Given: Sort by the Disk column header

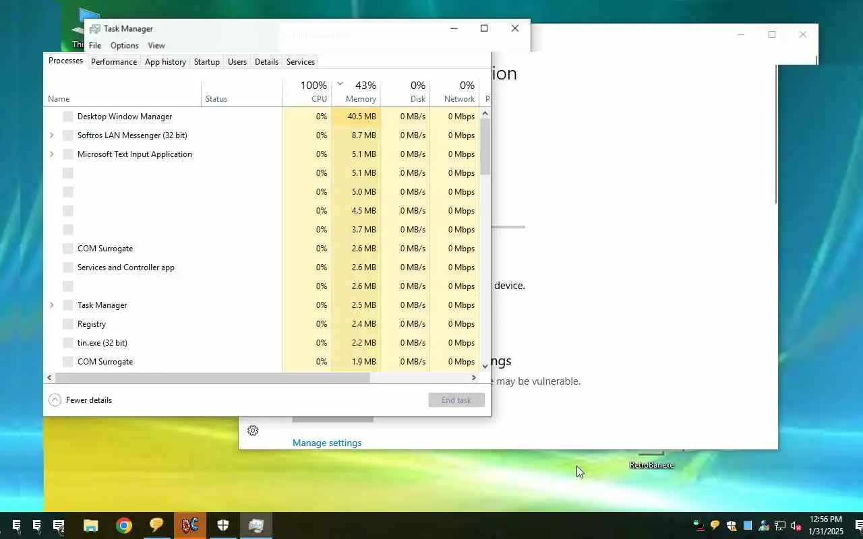Looking at the screenshot, I should coord(405,92).
